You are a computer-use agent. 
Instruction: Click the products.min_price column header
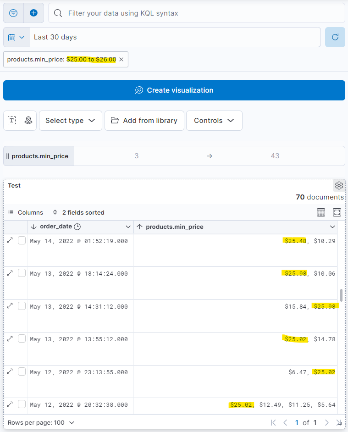236,227
